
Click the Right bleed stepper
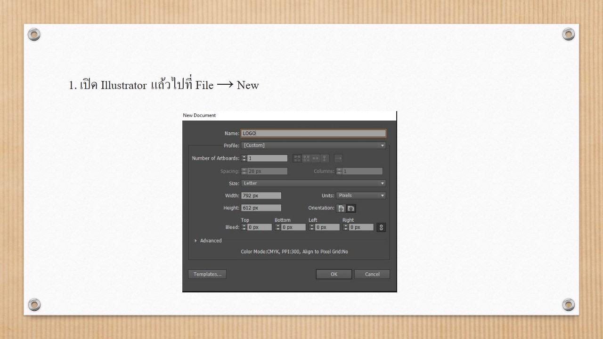pos(346,227)
